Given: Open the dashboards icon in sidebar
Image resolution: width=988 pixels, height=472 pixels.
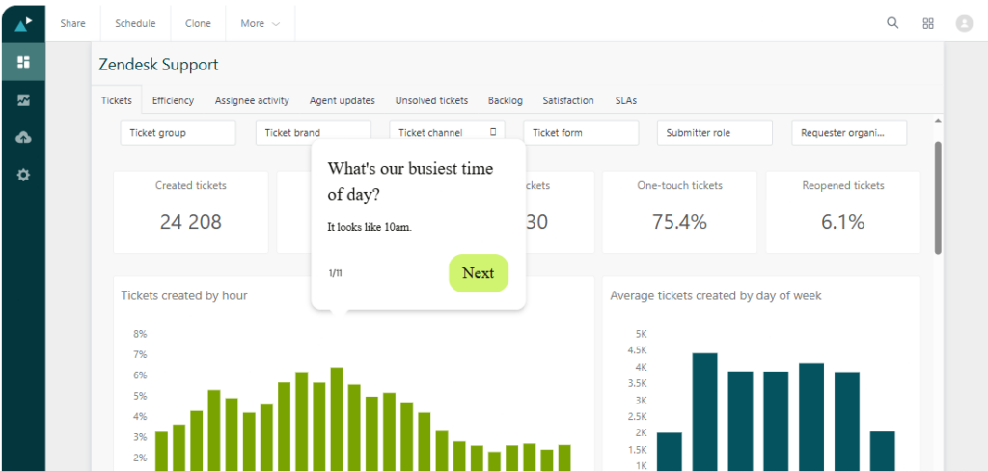Looking at the screenshot, I should (23, 62).
